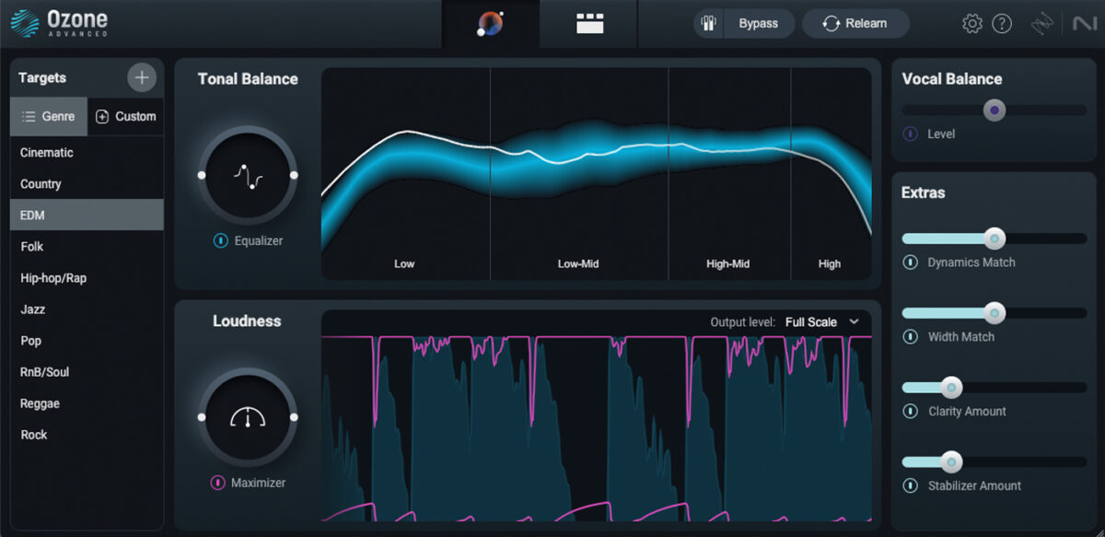This screenshot has width=1105, height=537.
Task: Choose the RnB/Soul genre target
Action: coord(87,372)
